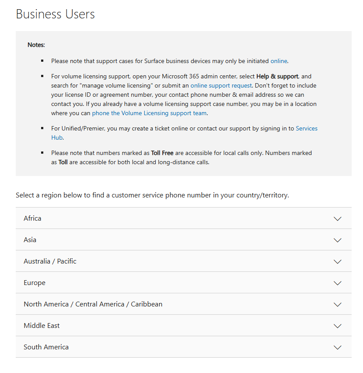Viewport: 363px width, 373px height.
Task: Click the down arrow next to Europe
Action: (x=337, y=283)
